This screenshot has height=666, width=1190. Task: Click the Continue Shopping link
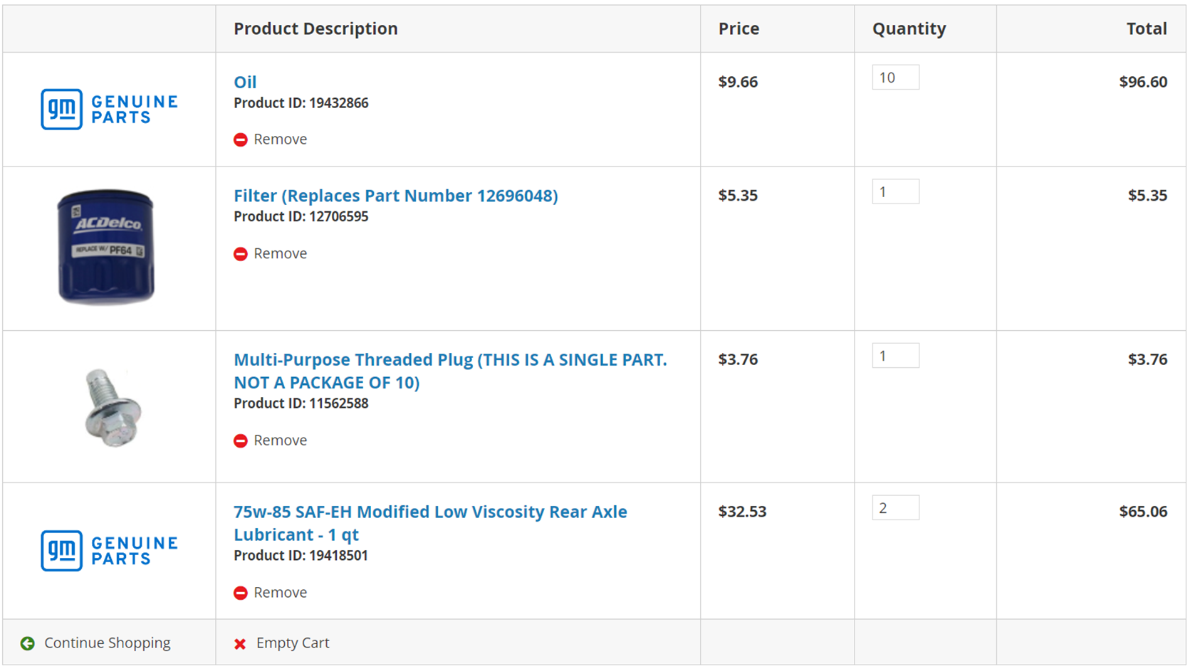(108, 643)
